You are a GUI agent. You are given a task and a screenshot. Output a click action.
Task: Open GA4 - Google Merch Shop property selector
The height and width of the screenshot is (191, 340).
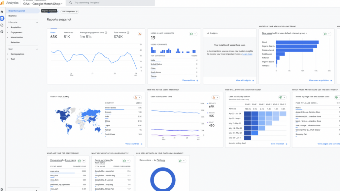43,4
